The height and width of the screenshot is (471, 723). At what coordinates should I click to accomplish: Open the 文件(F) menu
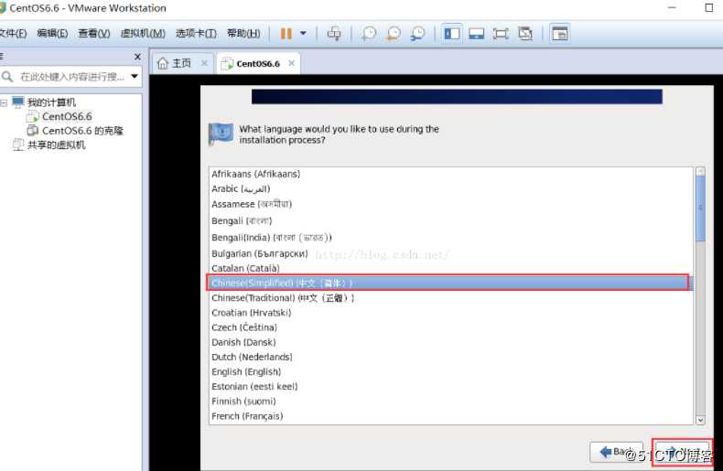pos(13,33)
